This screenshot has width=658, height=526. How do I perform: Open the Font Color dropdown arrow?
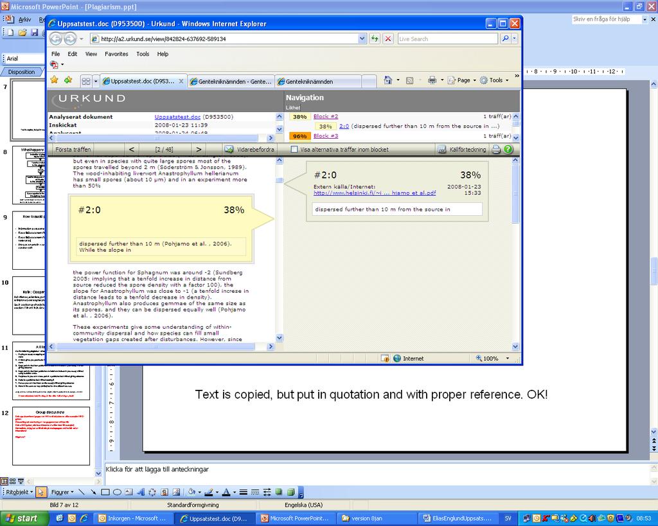click(234, 493)
